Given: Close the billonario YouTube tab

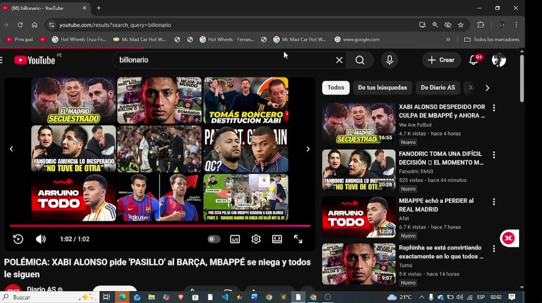Looking at the screenshot, I should coord(84,8).
